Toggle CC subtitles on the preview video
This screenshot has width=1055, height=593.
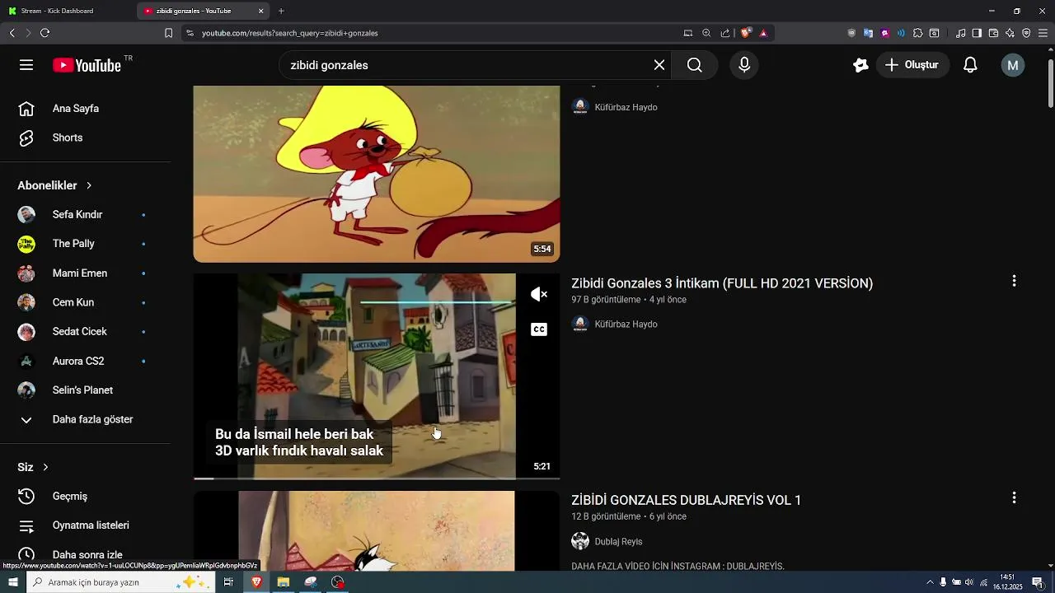coord(539,329)
